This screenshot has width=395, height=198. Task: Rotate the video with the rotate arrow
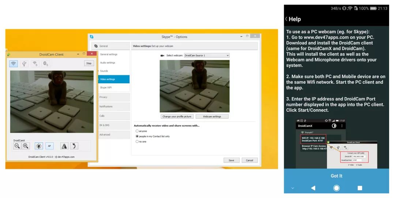click(74, 146)
